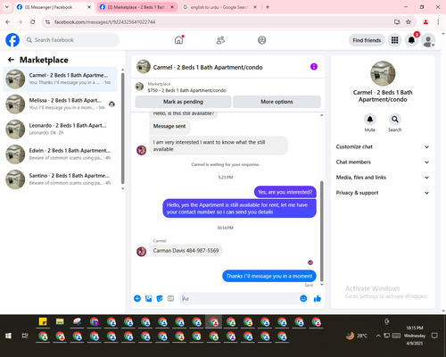Screen dimensions: 446x357
Task: Click the 'Yes, are you interested?' message bubble
Action: tap(285, 192)
